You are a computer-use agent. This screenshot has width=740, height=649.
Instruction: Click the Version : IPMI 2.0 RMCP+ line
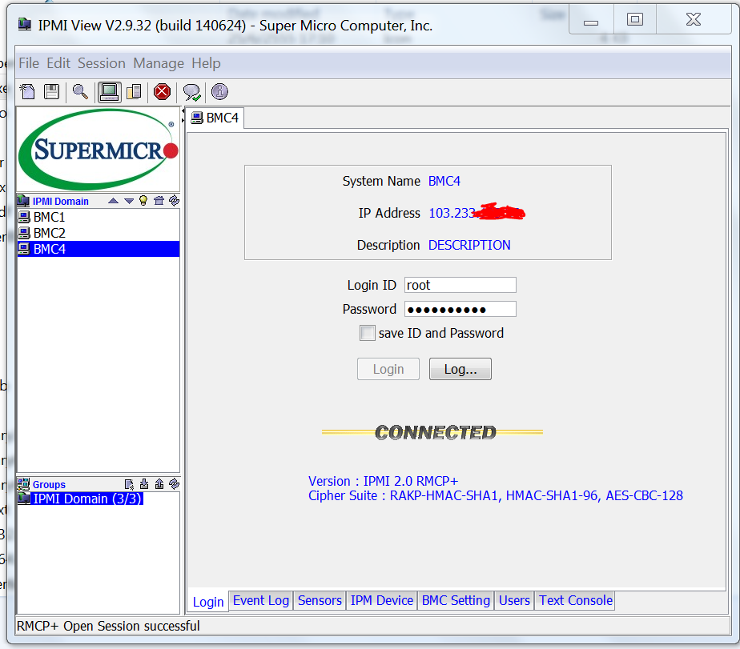tap(383, 481)
